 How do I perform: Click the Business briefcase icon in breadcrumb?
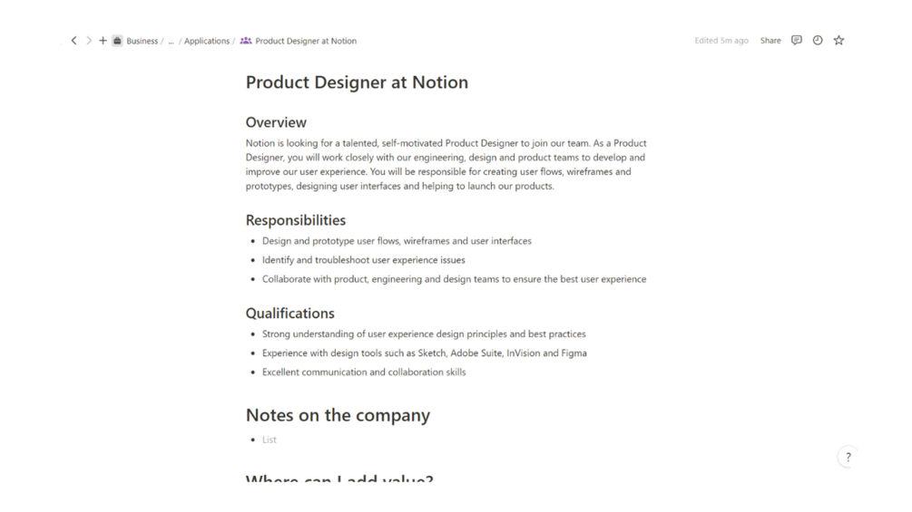117,41
